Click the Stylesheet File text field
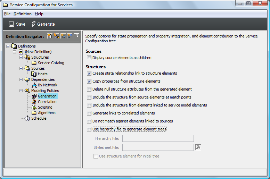The width and height of the screenshot is (270, 179). 158,147
